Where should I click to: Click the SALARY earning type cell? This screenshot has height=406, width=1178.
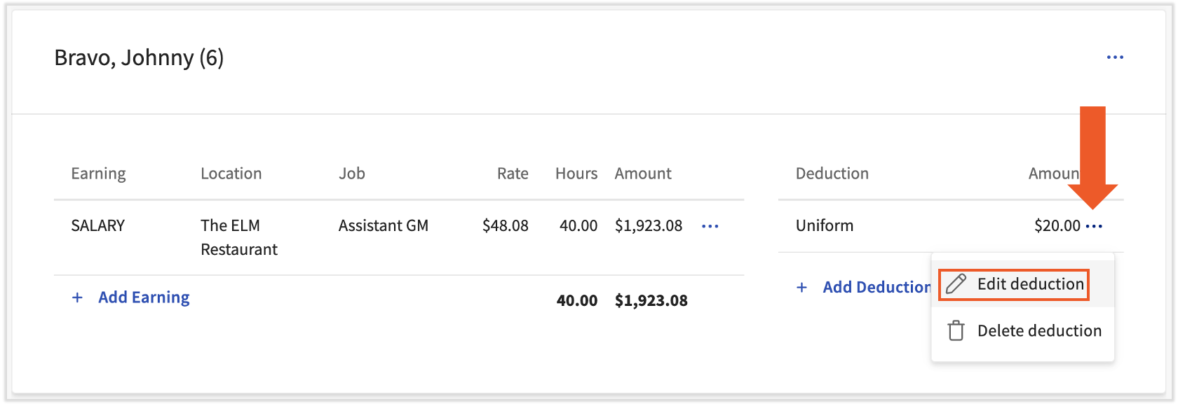click(98, 225)
